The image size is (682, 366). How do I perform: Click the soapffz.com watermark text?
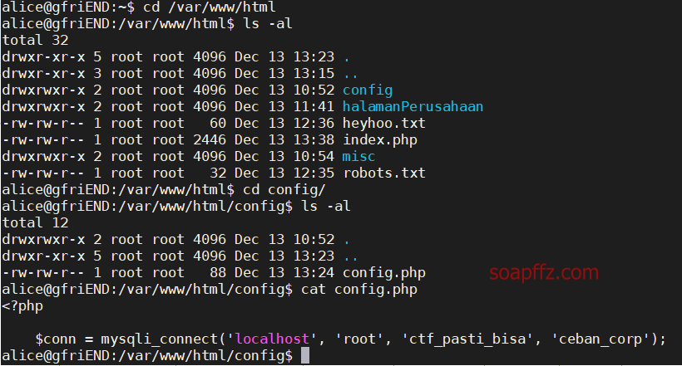[x=544, y=273]
